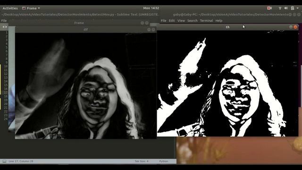This screenshot has width=302, height=170.
Task: Open the clock showing Mon 14:32
Action: [151, 8]
